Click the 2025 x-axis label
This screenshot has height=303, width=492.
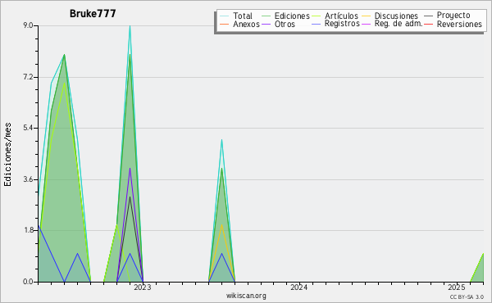point(457,287)
